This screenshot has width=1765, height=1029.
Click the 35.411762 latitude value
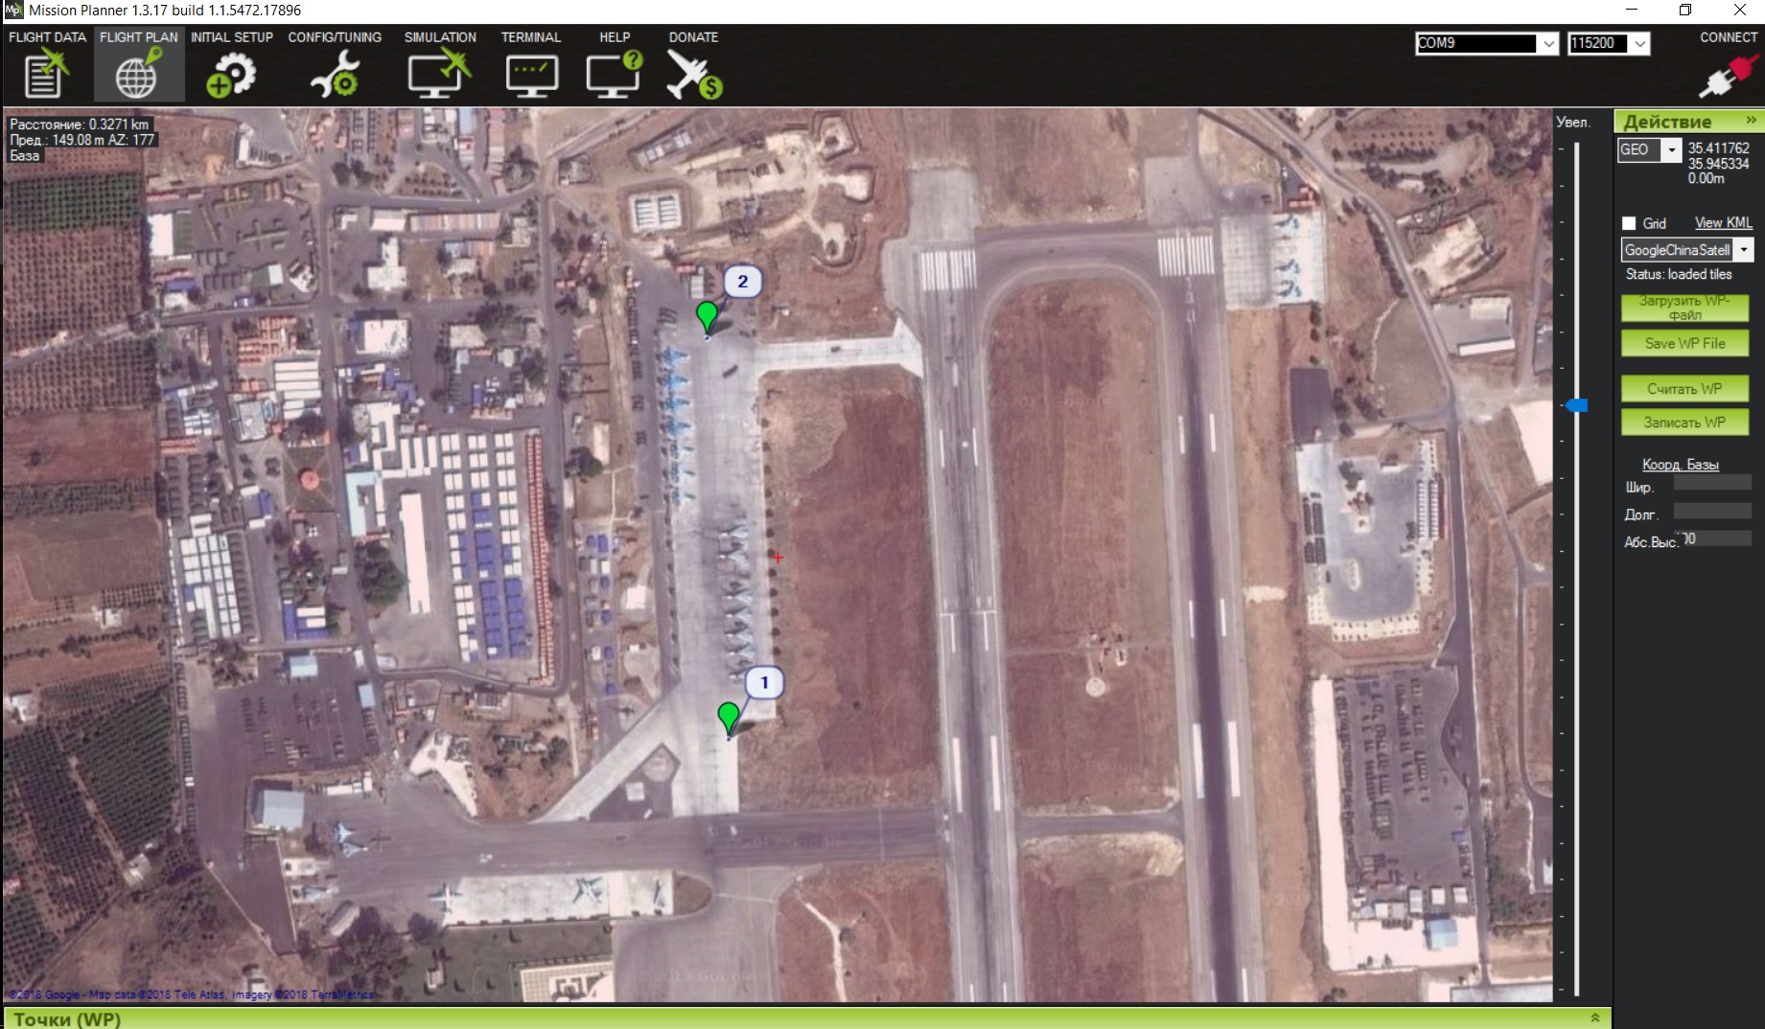click(x=1718, y=149)
